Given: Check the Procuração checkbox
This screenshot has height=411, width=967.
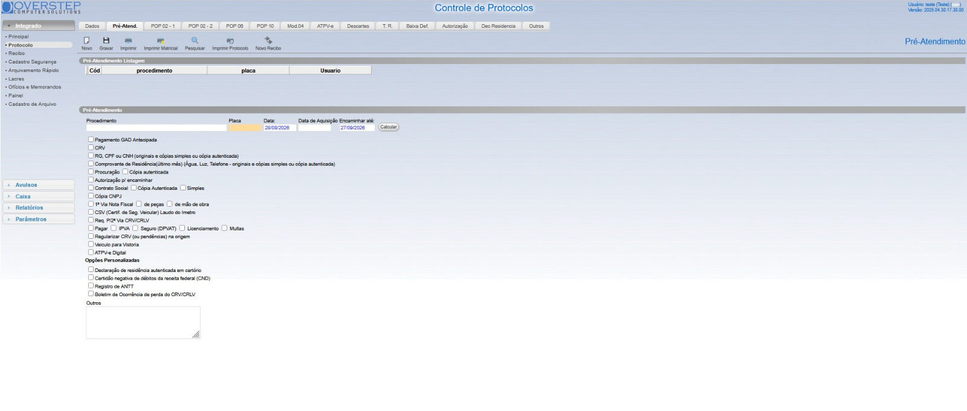Looking at the screenshot, I should point(91,172).
